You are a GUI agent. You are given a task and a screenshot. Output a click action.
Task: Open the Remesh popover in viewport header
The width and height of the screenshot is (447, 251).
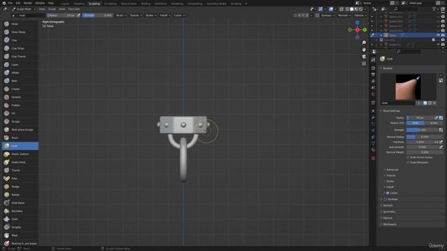click(x=344, y=15)
